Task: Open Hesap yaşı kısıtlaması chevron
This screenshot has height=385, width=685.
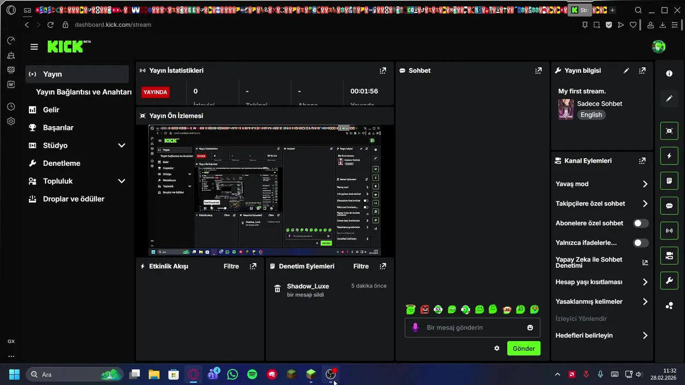Action: 645,282
